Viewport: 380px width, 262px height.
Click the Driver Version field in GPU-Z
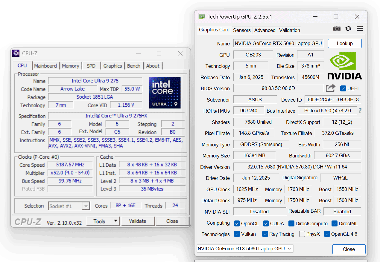[x=297, y=167]
